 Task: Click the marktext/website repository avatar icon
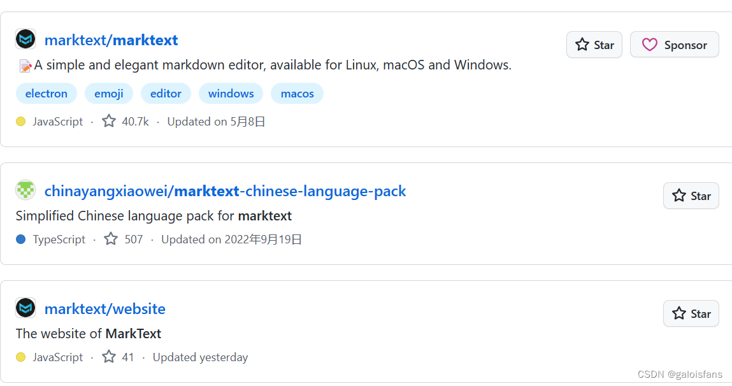pos(25,307)
